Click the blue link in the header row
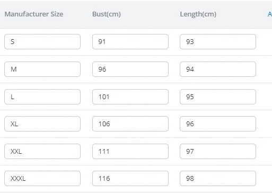 coord(270,14)
